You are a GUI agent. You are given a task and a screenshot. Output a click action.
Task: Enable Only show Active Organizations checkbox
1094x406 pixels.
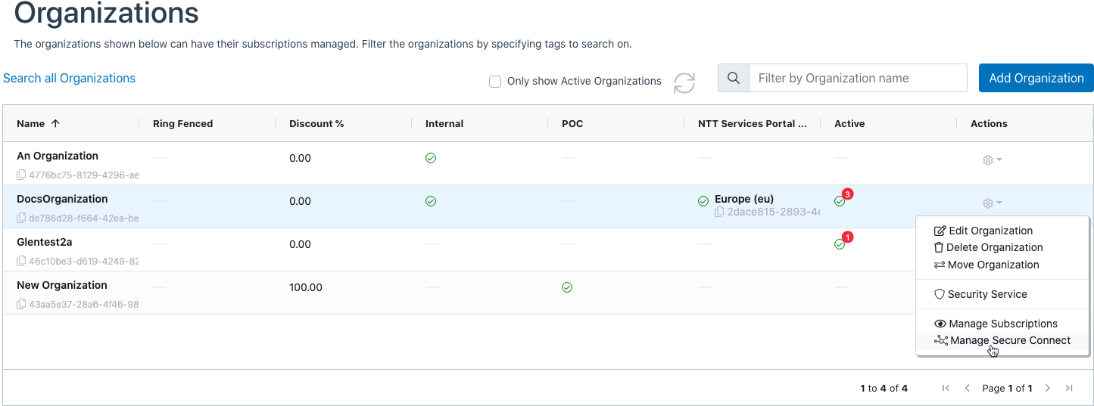tap(495, 82)
